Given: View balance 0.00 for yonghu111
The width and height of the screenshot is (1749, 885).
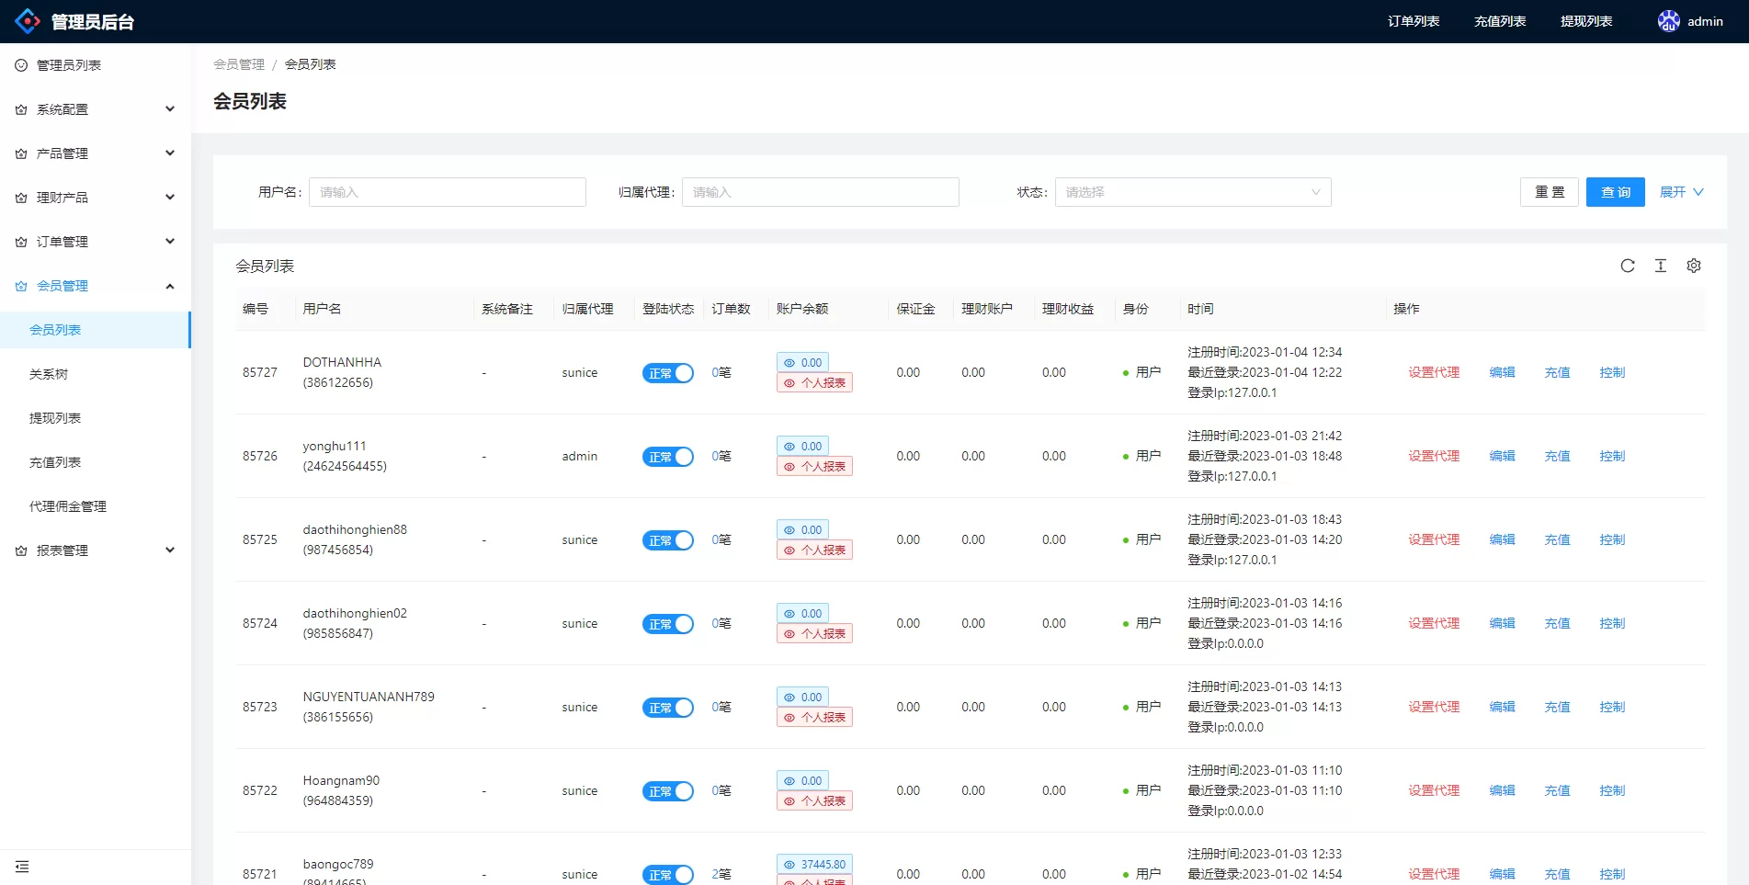Looking at the screenshot, I should (x=802, y=446).
